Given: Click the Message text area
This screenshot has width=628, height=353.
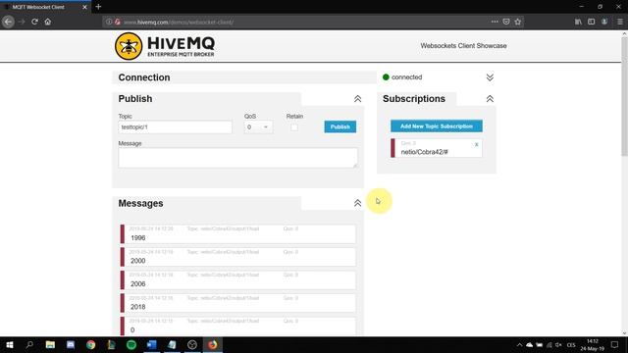Looking at the screenshot, I should pos(237,158).
